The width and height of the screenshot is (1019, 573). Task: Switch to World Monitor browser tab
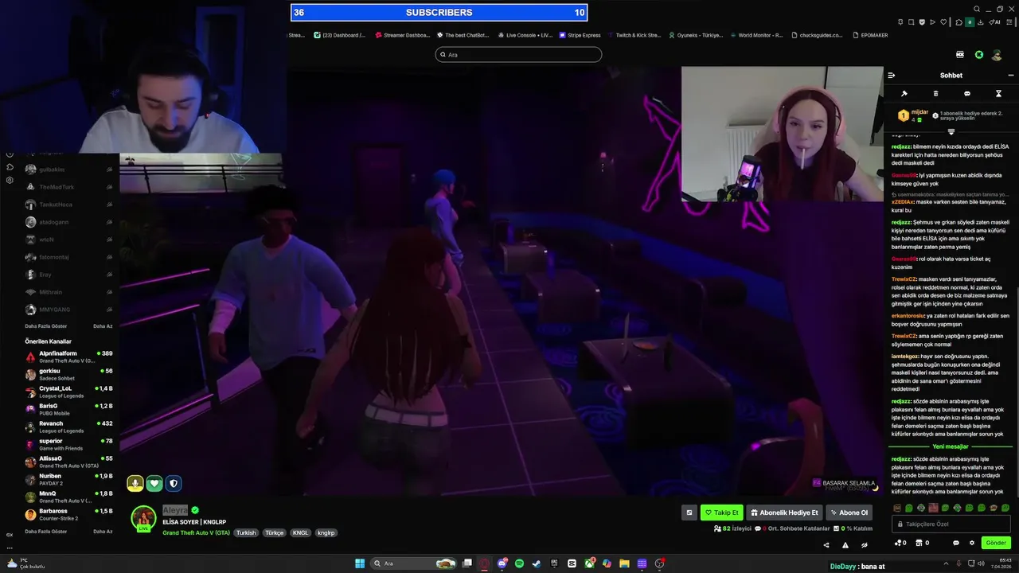click(x=756, y=35)
